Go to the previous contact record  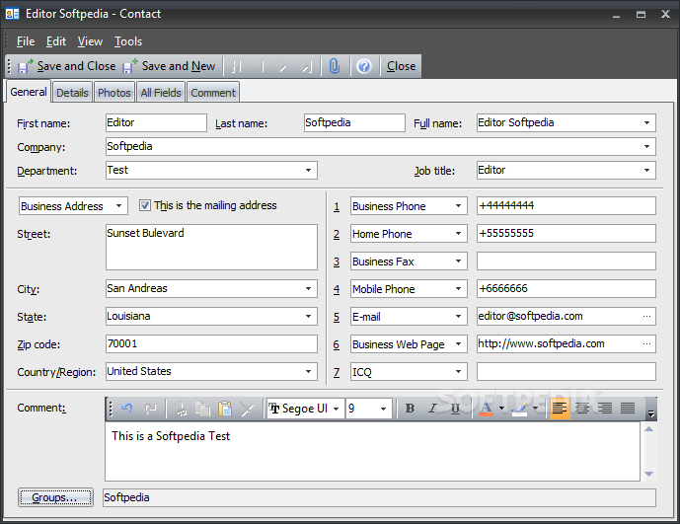coord(261,66)
